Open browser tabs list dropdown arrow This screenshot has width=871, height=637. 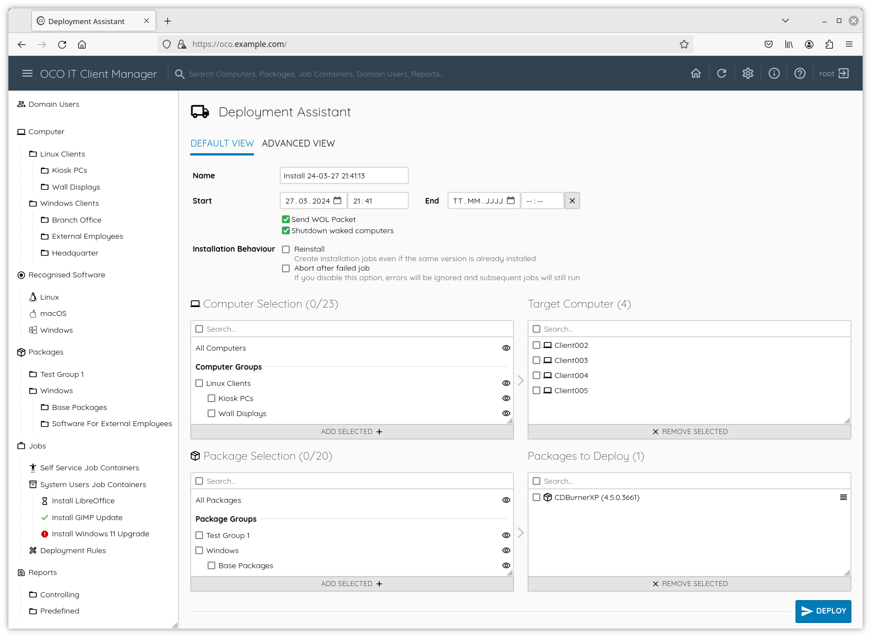point(785,21)
